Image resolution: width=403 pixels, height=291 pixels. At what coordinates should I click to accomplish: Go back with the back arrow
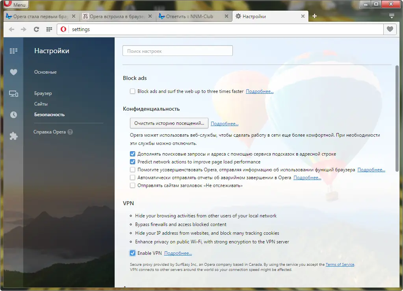point(11,29)
